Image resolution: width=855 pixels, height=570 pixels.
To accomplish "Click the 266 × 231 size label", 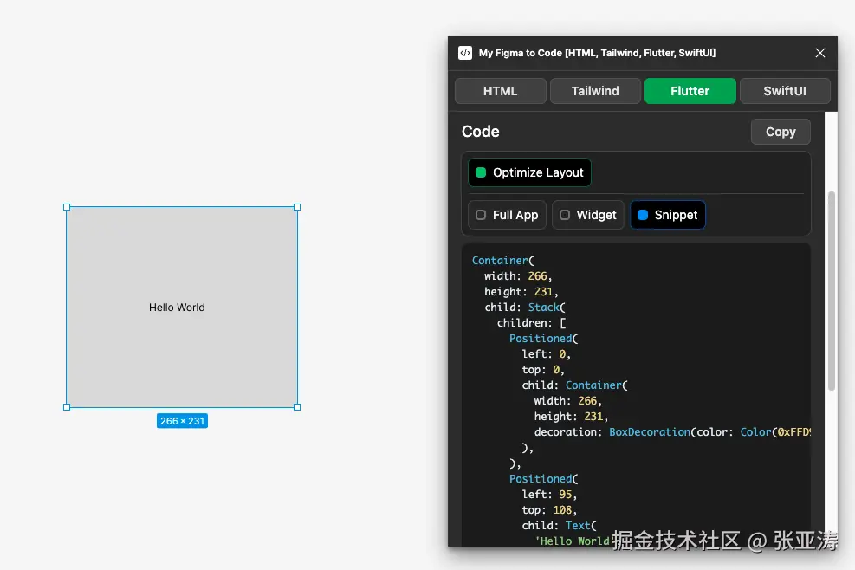I will point(182,421).
